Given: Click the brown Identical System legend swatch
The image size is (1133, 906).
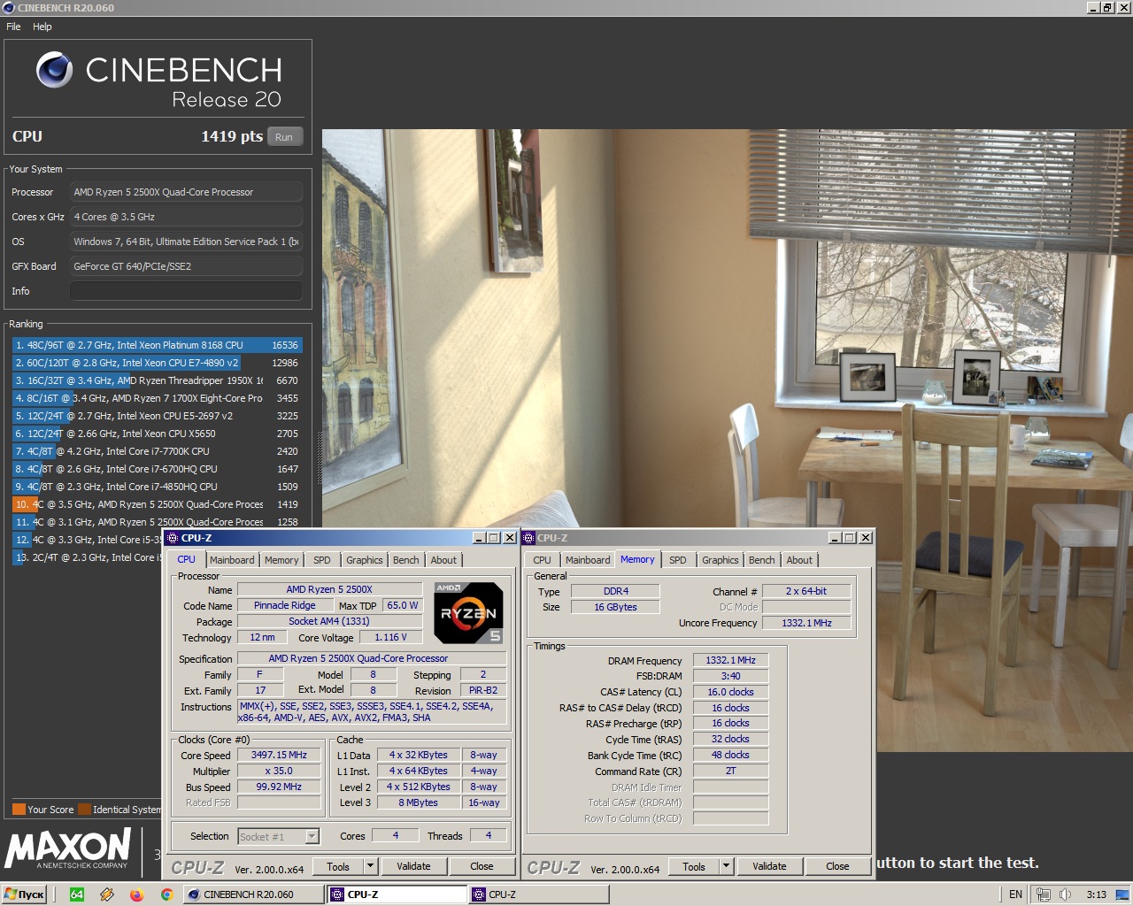Looking at the screenshot, I should pos(85,810).
